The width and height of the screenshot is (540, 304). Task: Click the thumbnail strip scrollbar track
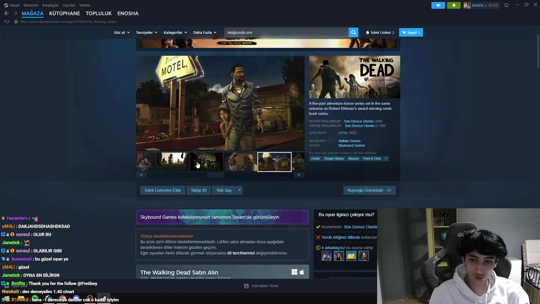tap(220, 175)
